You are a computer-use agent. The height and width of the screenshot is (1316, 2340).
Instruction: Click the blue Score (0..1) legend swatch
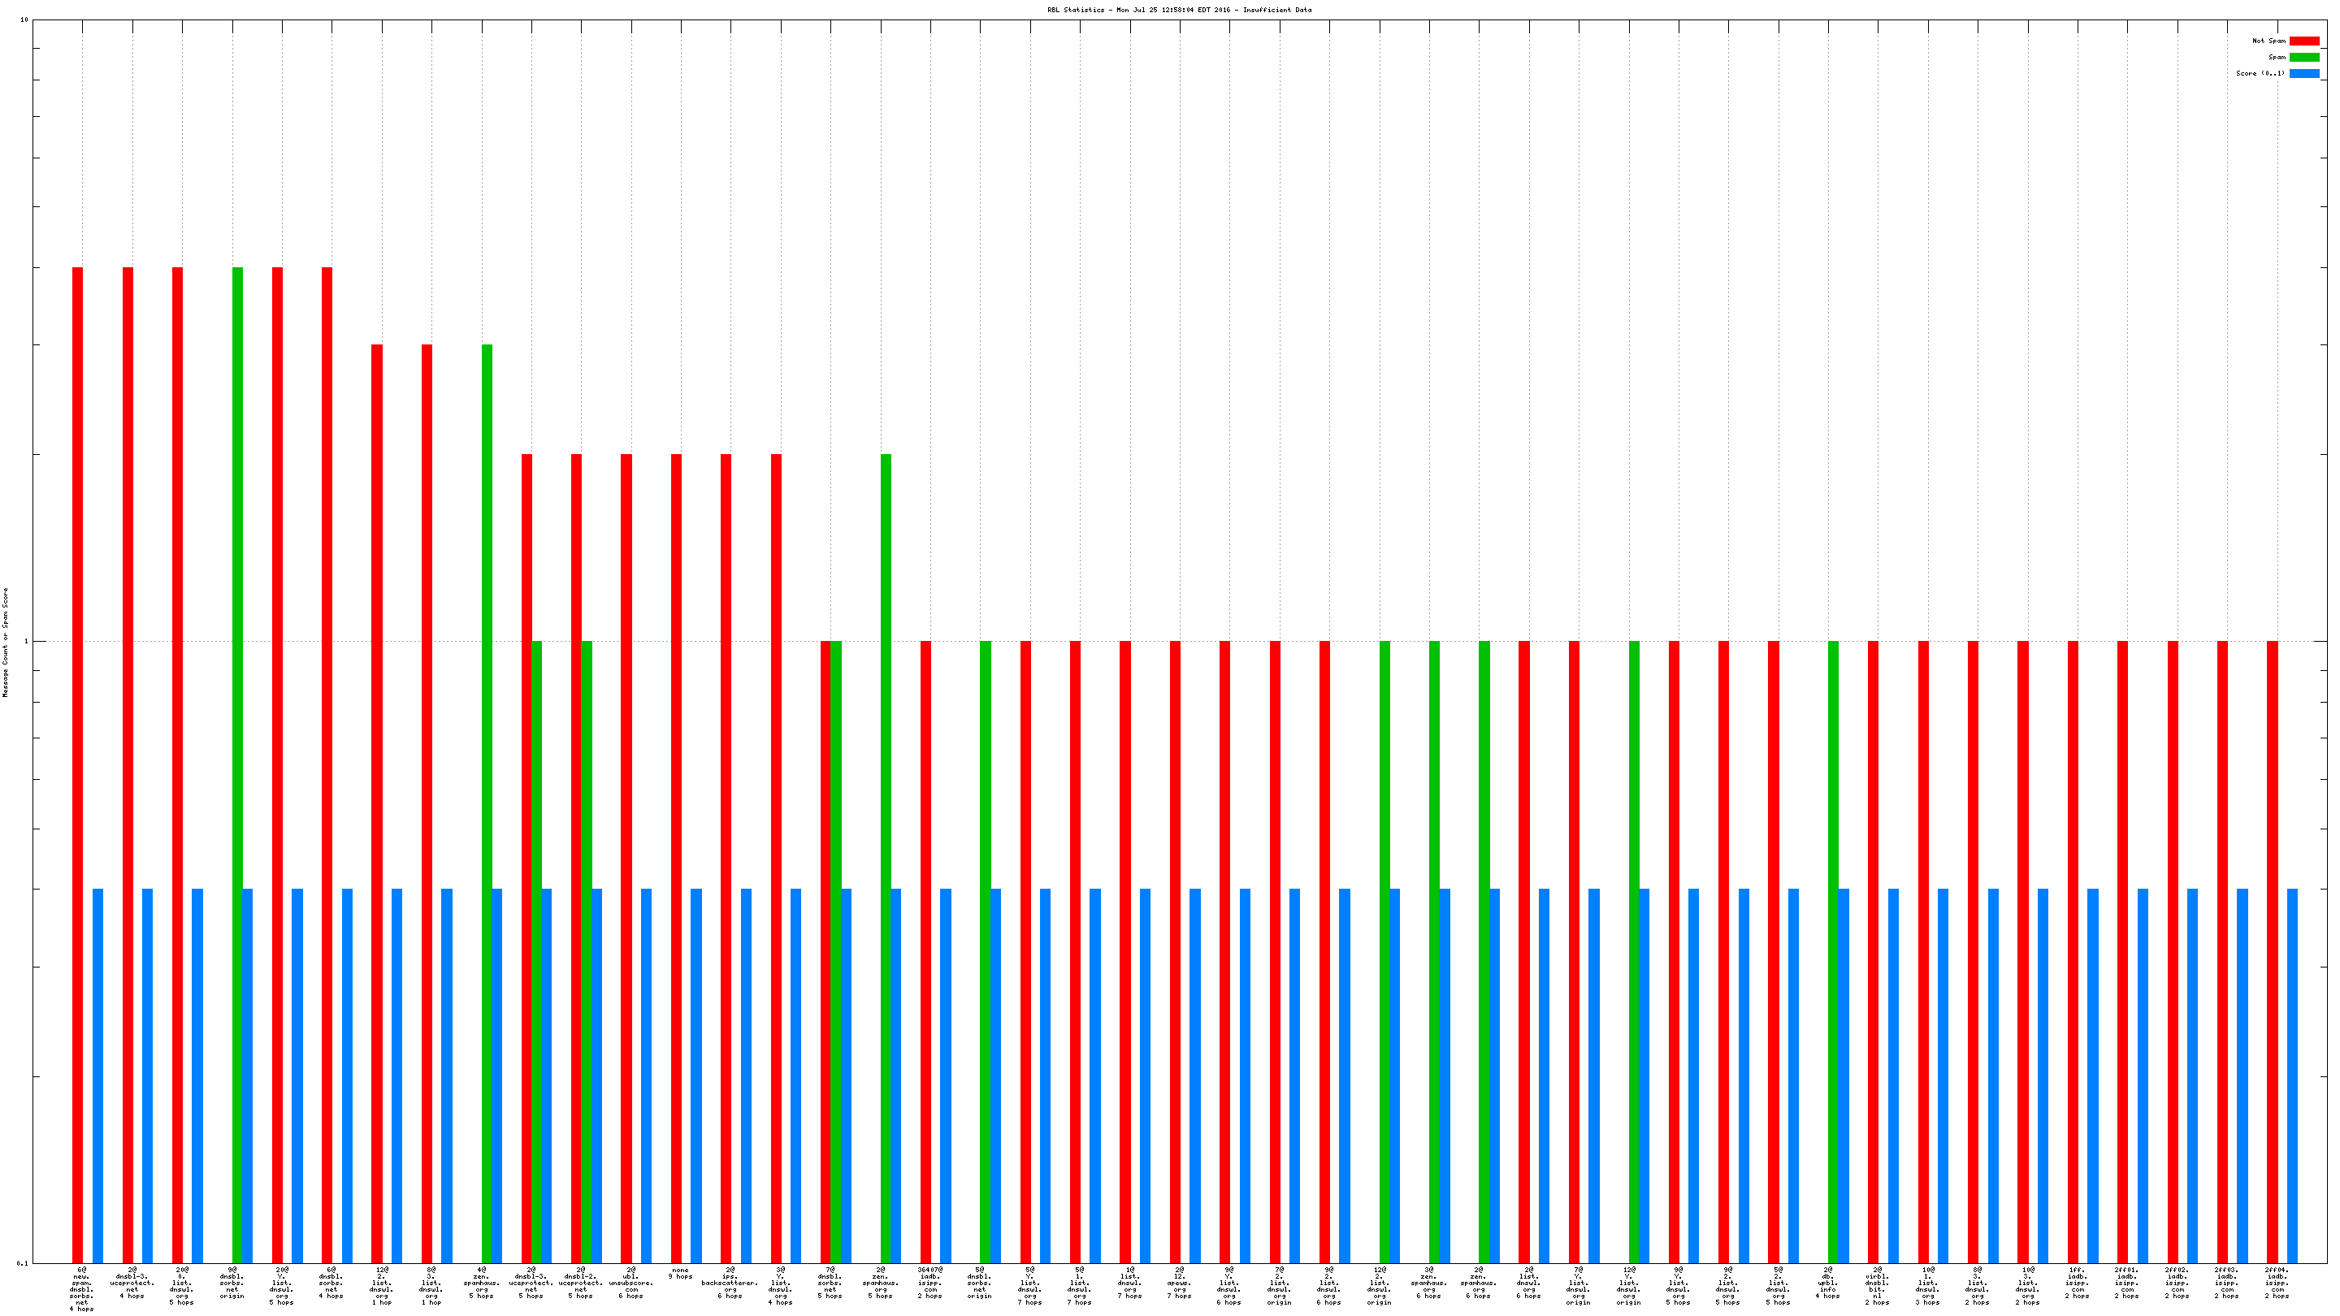(2303, 74)
